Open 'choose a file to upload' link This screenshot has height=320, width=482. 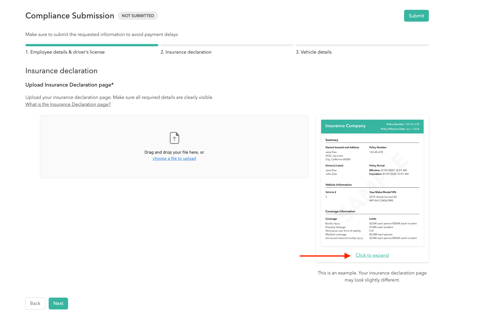174,158
